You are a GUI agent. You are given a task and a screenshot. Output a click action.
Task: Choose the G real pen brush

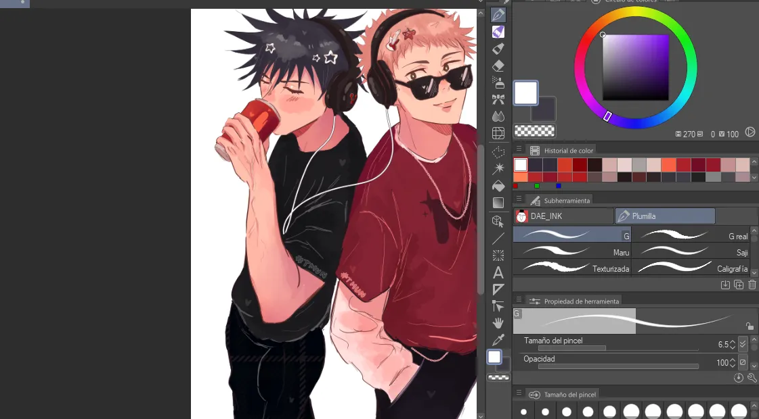click(x=691, y=235)
